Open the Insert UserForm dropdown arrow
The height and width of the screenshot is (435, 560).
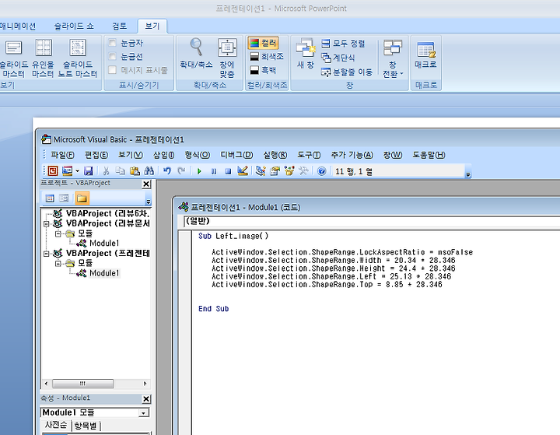(x=77, y=171)
